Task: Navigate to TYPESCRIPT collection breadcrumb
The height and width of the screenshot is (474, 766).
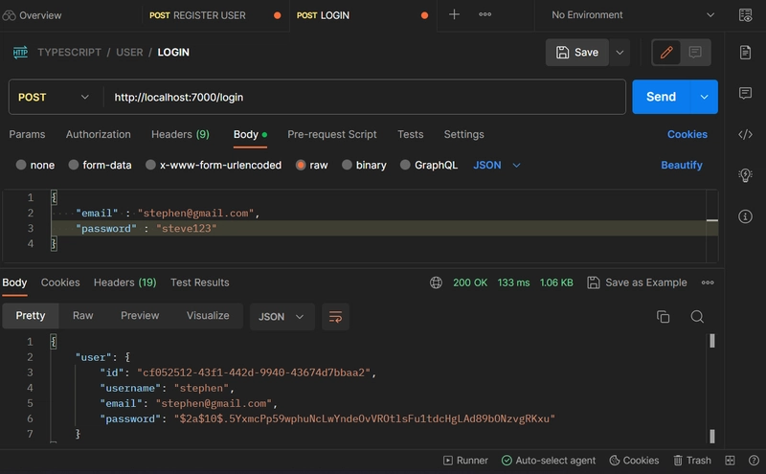Action: pos(69,53)
